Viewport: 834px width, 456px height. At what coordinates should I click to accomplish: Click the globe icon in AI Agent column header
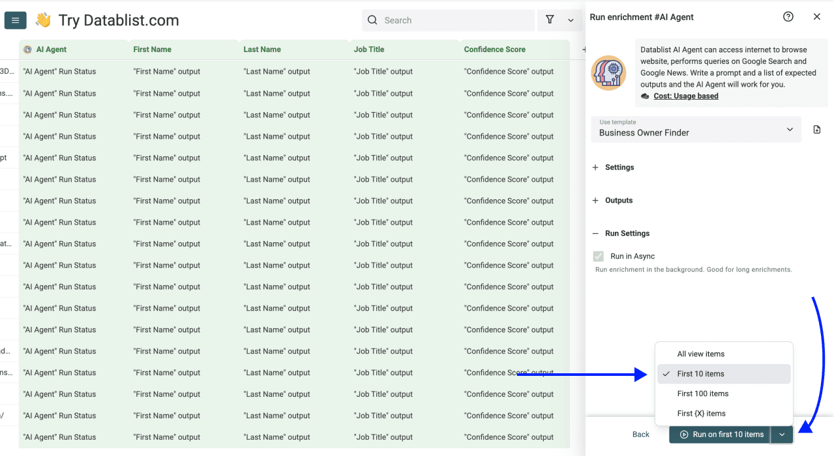[x=27, y=49]
